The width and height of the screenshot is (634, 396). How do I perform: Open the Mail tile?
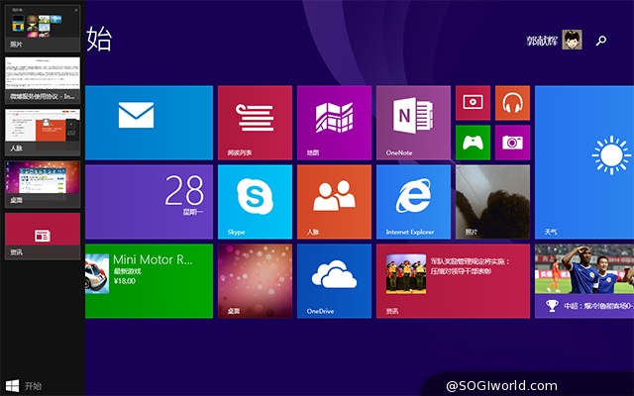click(149, 123)
